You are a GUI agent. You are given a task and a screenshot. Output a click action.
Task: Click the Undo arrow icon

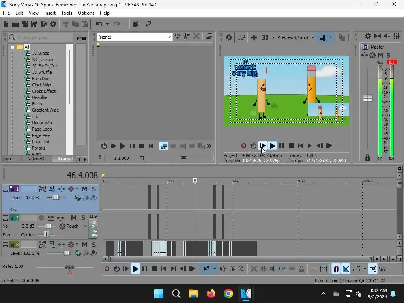(x=99, y=24)
